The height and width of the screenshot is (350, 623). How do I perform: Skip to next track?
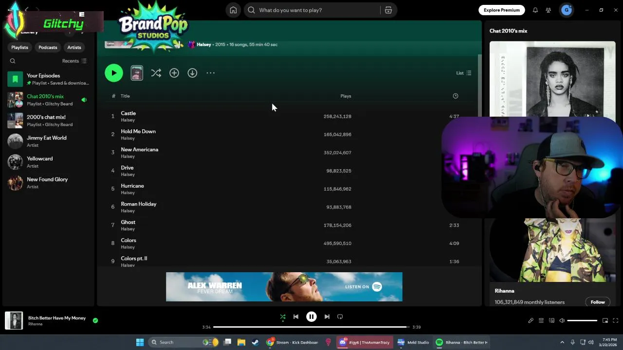[327, 316]
